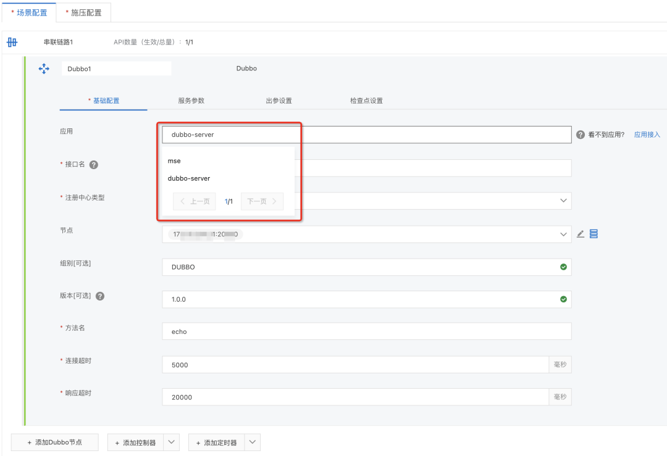Click the Dubbo type label in the header

tap(246, 68)
